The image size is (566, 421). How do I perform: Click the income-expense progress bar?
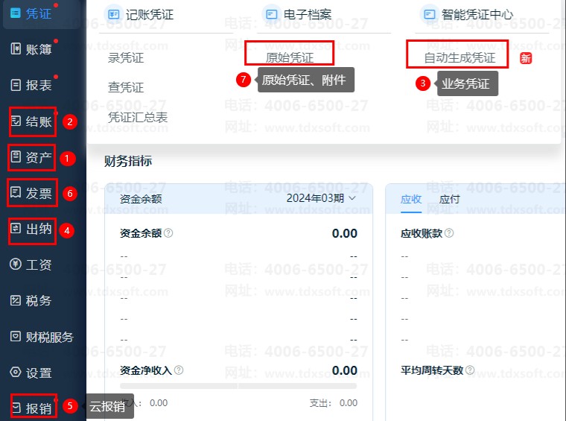tap(238, 386)
